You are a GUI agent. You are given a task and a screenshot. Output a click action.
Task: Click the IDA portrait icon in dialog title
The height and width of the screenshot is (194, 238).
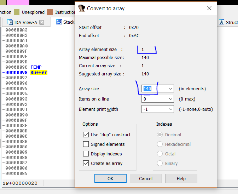[82, 8]
